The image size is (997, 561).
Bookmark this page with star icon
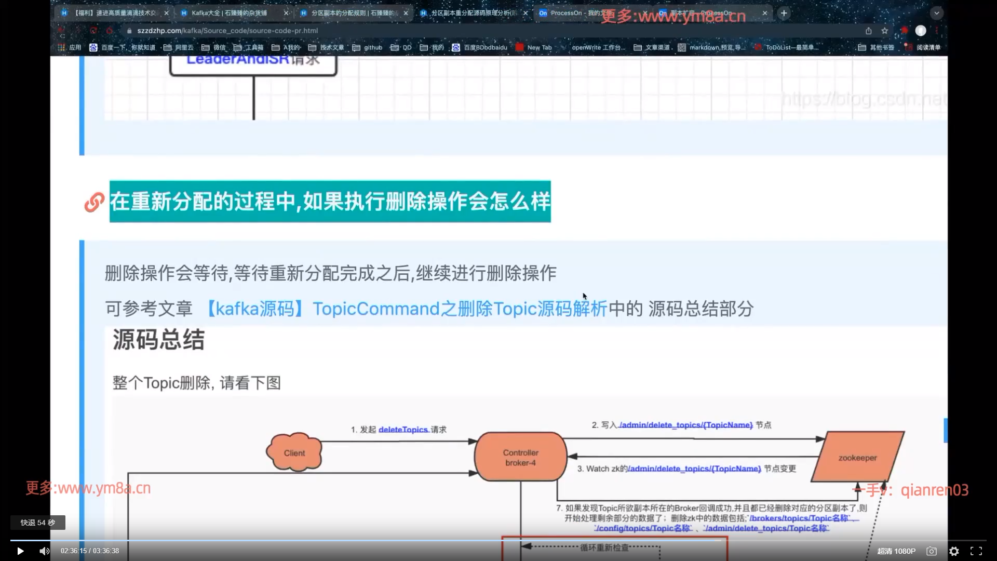(x=885, y=31)
